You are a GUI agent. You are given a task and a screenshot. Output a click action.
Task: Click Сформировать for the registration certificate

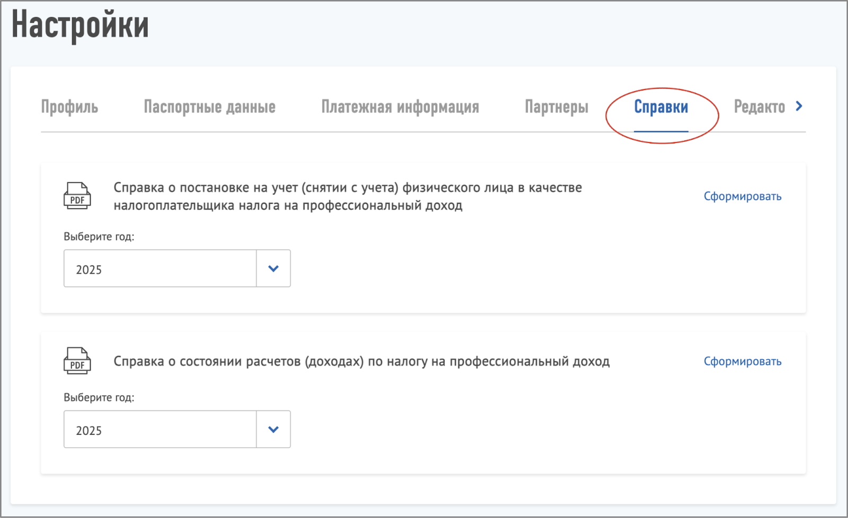point(743,197)
